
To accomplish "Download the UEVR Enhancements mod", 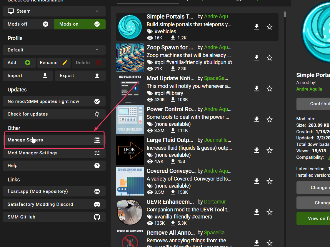I will click(x=256, y=212).
